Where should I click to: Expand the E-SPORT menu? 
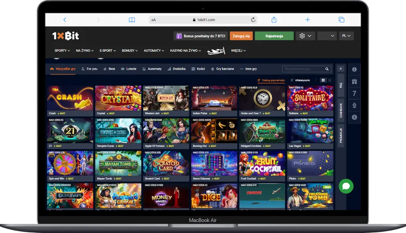pos(108,51)
